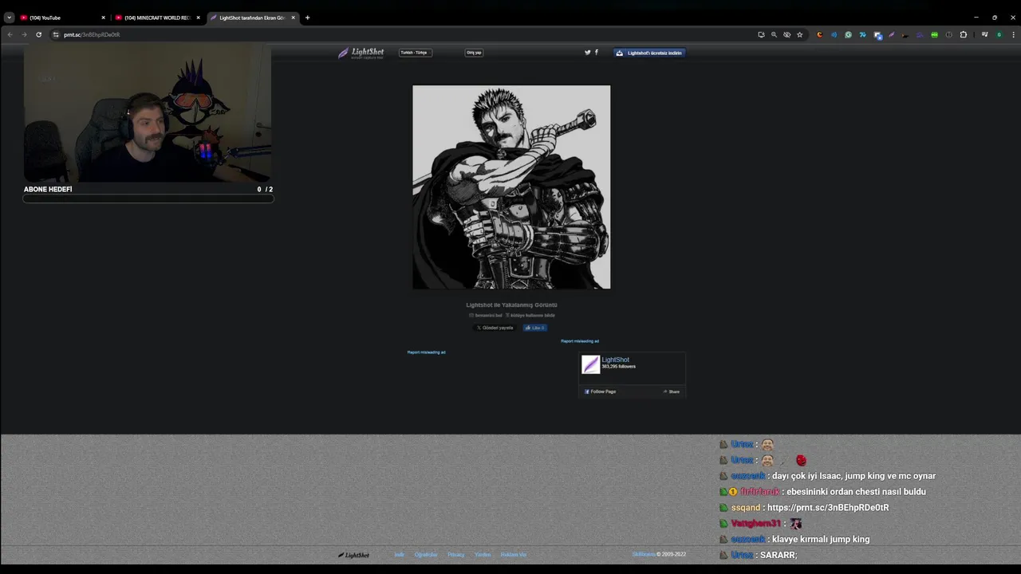Screen dimensions: 1021x574
Task: Open site information icon in address bar
Action: click(56, 34)
